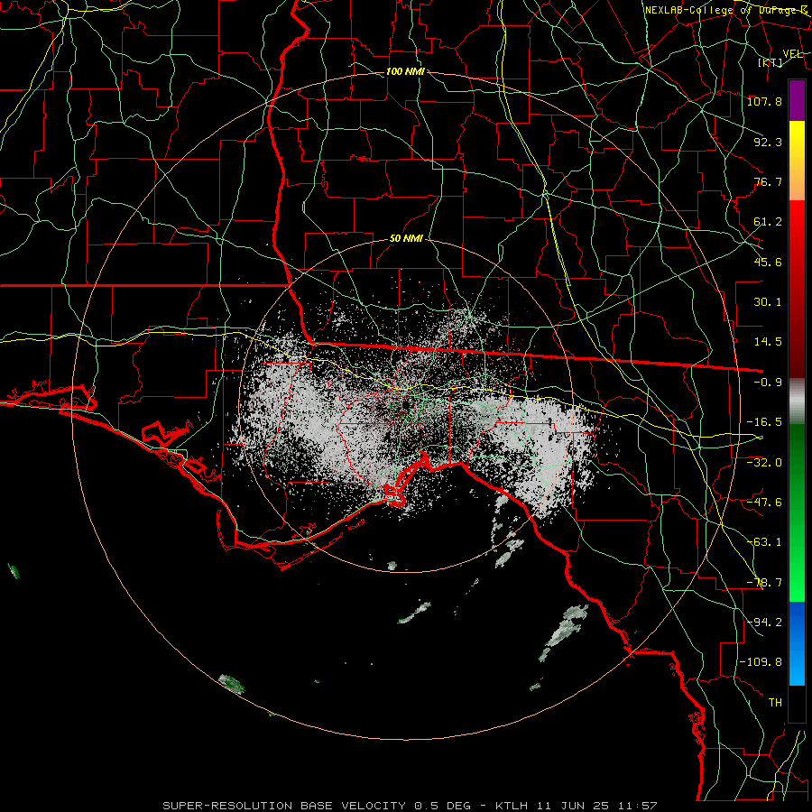Viewport: 812px width, 812px height.
Task: Click the TH legend label
Action: click(775, 703)
